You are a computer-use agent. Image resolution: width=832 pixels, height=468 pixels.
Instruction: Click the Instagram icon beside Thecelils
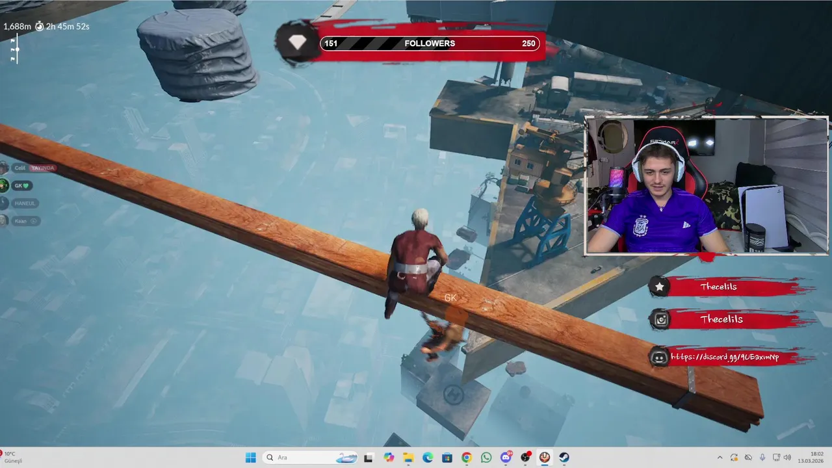(x=661, y=319)
